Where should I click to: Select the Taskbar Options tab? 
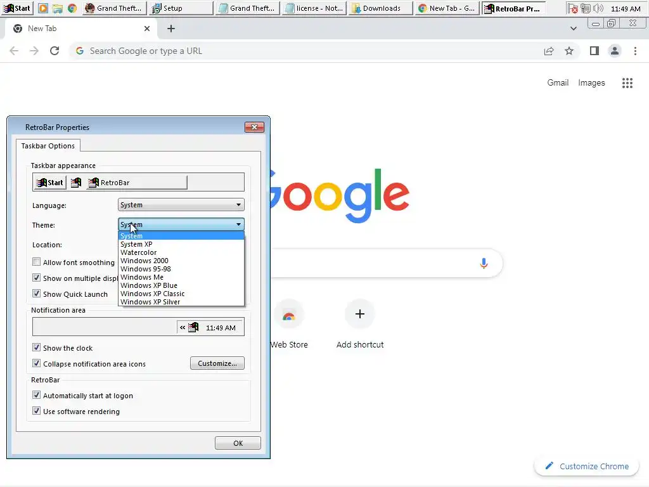[48, 146]
